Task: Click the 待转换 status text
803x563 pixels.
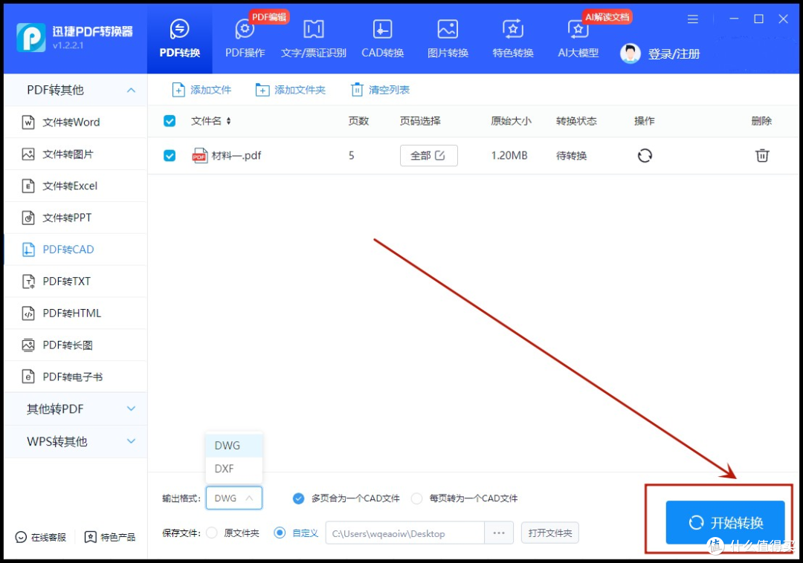Action: (x=572, y=155)
